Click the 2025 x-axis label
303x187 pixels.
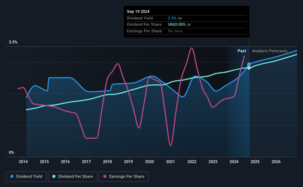255,162
